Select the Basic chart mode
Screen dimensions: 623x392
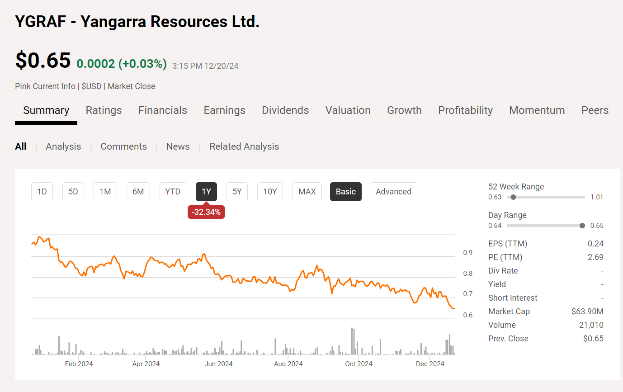pyautogui.click(x=345, y=191)
